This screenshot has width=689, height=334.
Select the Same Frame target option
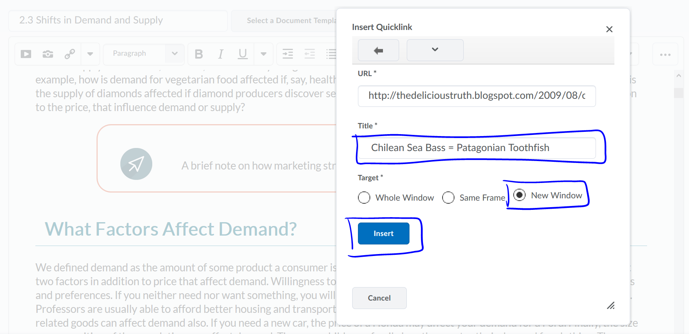click(448, 198)
